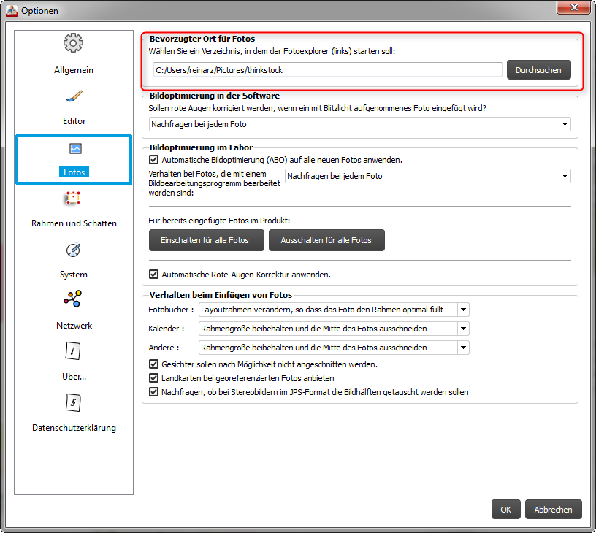Open Rahmen und Schatten icon
The image size is (596, 533).
(x=73, y=199)
